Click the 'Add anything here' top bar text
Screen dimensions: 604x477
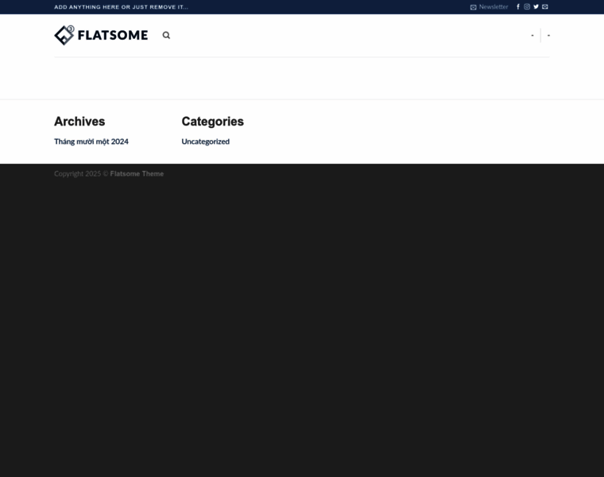point(121,7)
